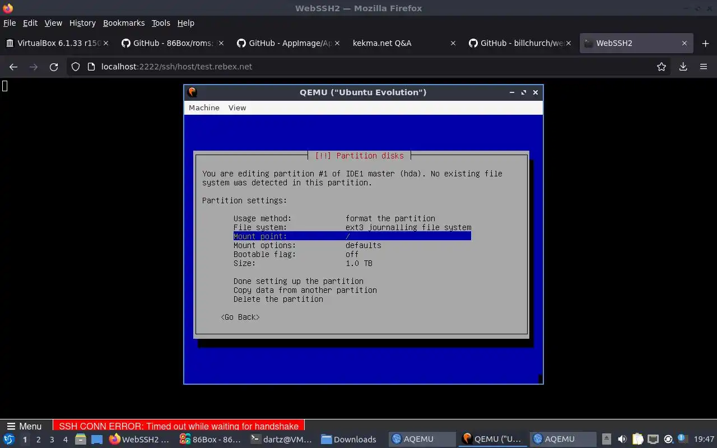The image size is (717, 448).
Task: Activate the 86Box taskbar button
Action: pyautogui.click(x=211, y=439)
